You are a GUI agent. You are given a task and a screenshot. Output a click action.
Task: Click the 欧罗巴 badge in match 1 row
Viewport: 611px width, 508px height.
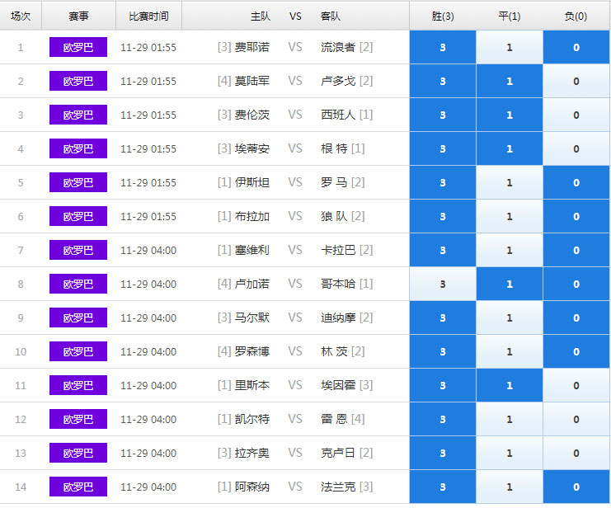pyautogui.click(x=78, y=47)
